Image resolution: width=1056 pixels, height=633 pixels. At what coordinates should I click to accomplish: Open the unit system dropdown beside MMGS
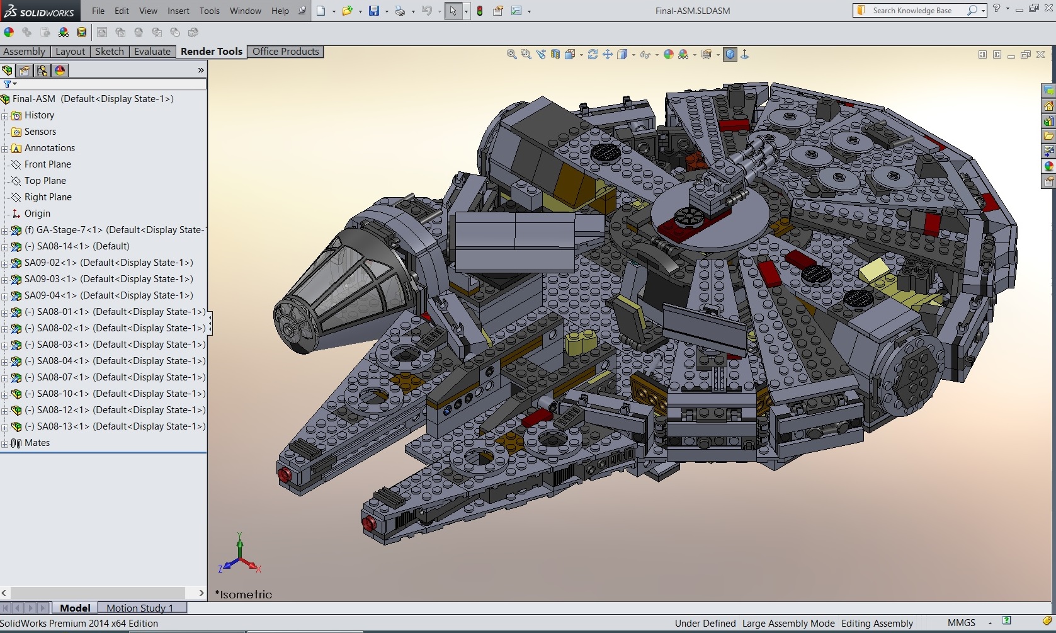tap(990, 623)
